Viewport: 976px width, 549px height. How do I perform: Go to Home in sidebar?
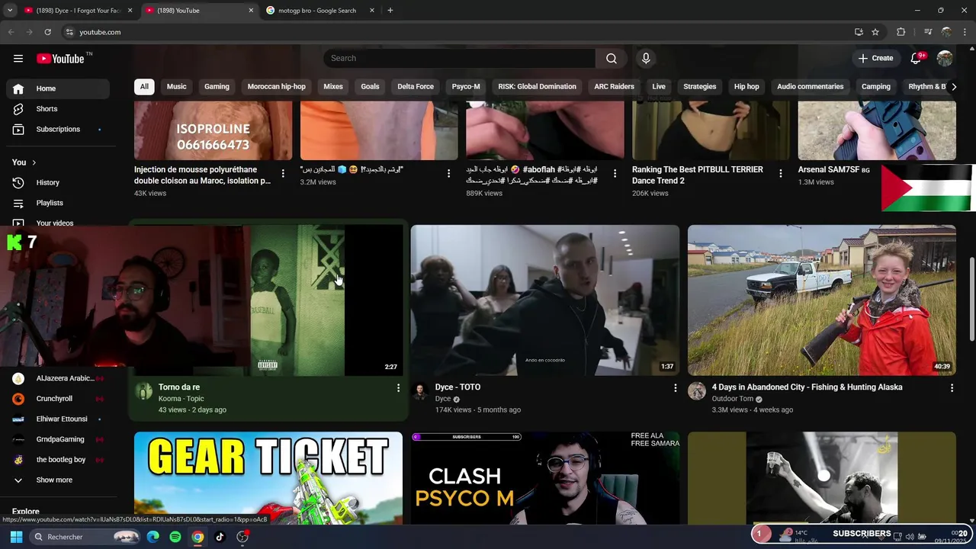[x=58, y=88]
